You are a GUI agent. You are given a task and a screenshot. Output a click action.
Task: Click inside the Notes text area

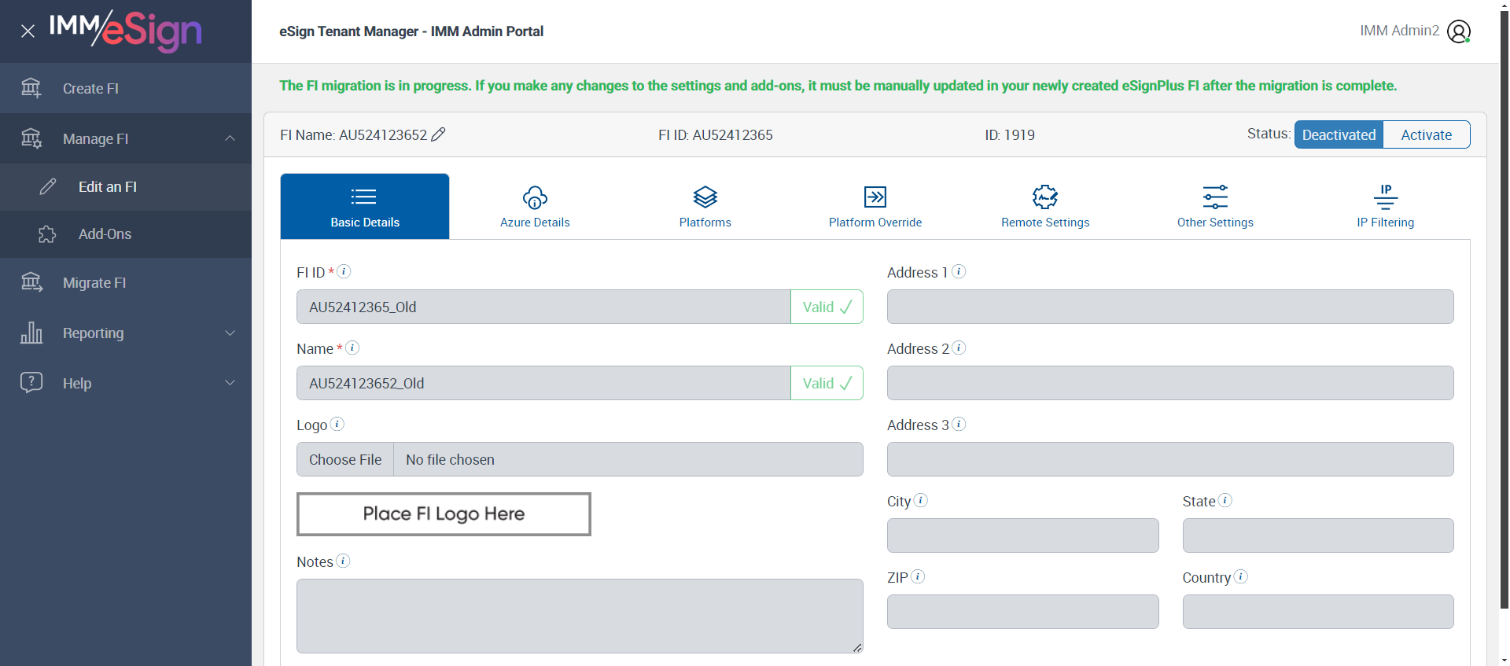point(579,616)
